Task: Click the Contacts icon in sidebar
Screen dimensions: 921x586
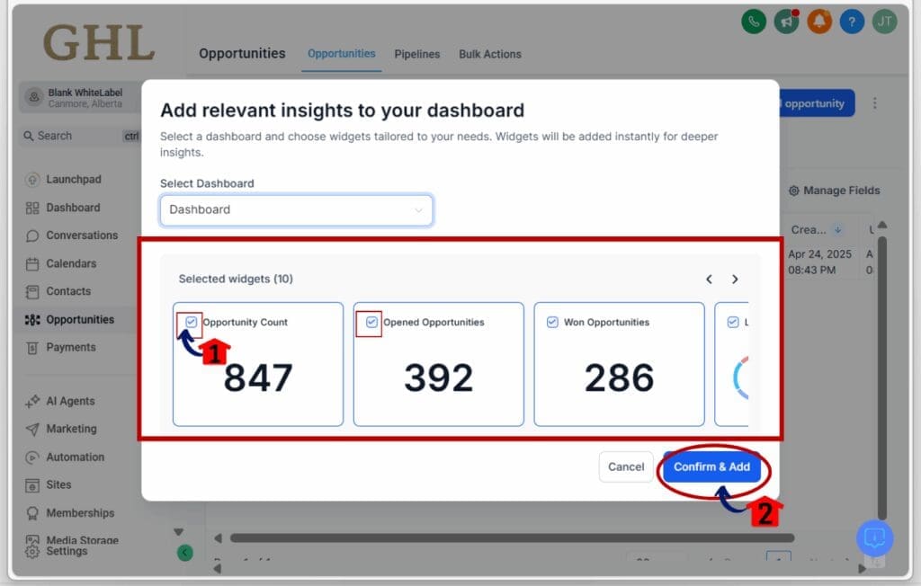Action: click(32, 292)
